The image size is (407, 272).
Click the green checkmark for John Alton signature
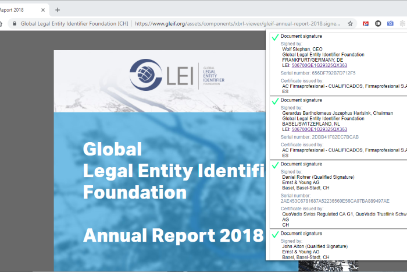[x=275, y=235]
